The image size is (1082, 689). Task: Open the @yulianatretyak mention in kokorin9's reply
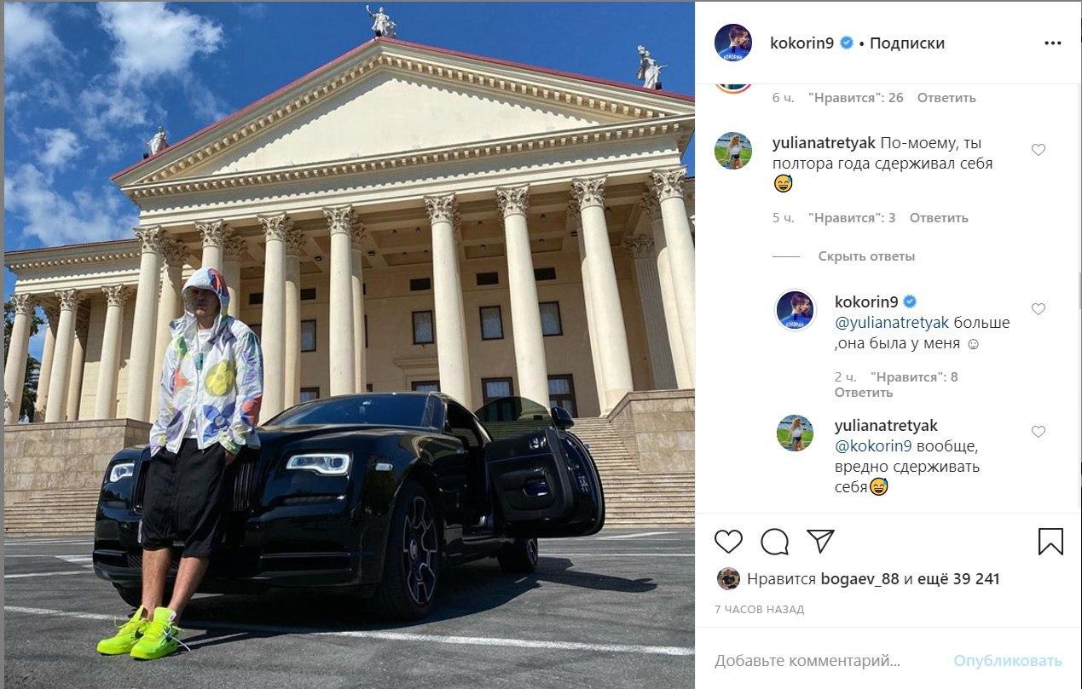pyautogui.click(x=892, y=323)
